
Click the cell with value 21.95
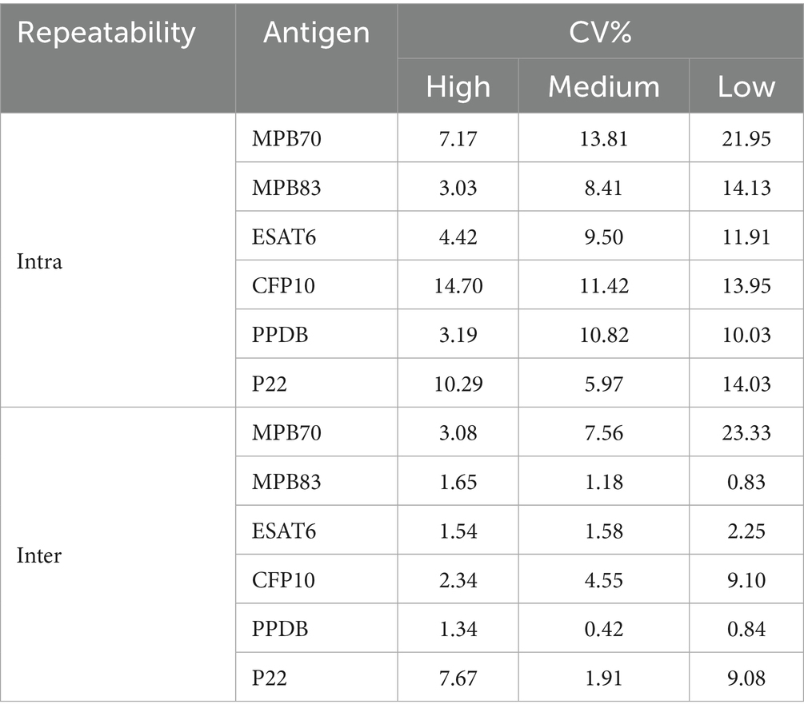click(x=745, y=140)
